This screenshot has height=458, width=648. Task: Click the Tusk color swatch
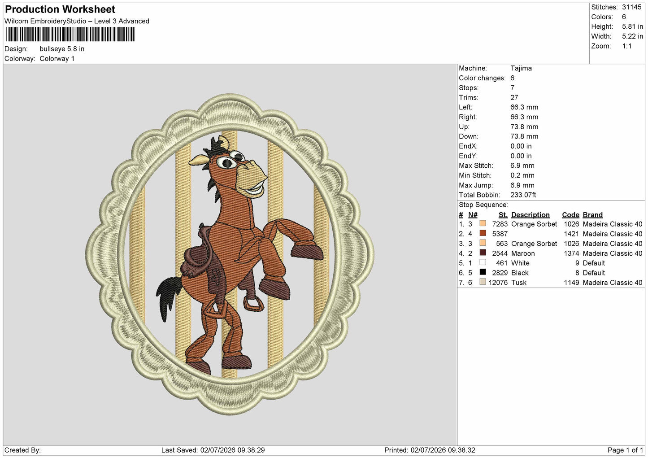pos(483,282)
